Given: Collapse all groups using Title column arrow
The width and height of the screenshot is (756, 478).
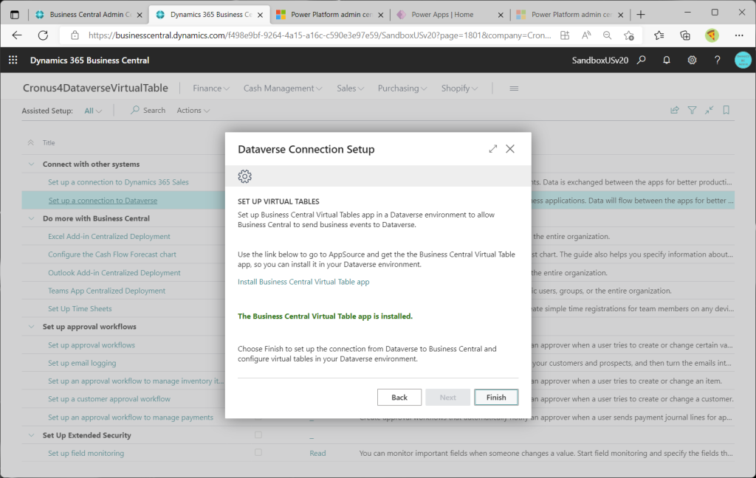Looking at the screenshot, I should tap(31, 142).
